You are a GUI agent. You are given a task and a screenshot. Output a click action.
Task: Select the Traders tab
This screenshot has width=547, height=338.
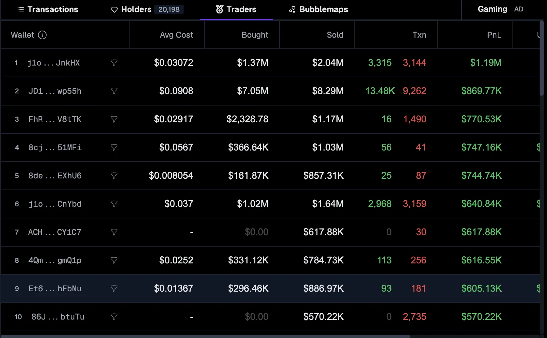coord(236,9)
